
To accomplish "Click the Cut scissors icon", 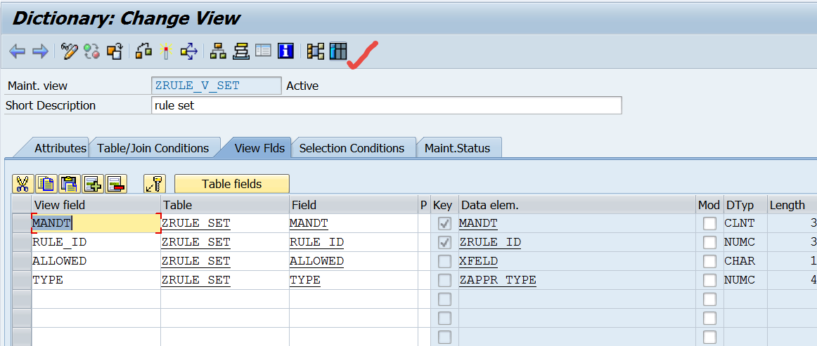I will pos(22,184).
